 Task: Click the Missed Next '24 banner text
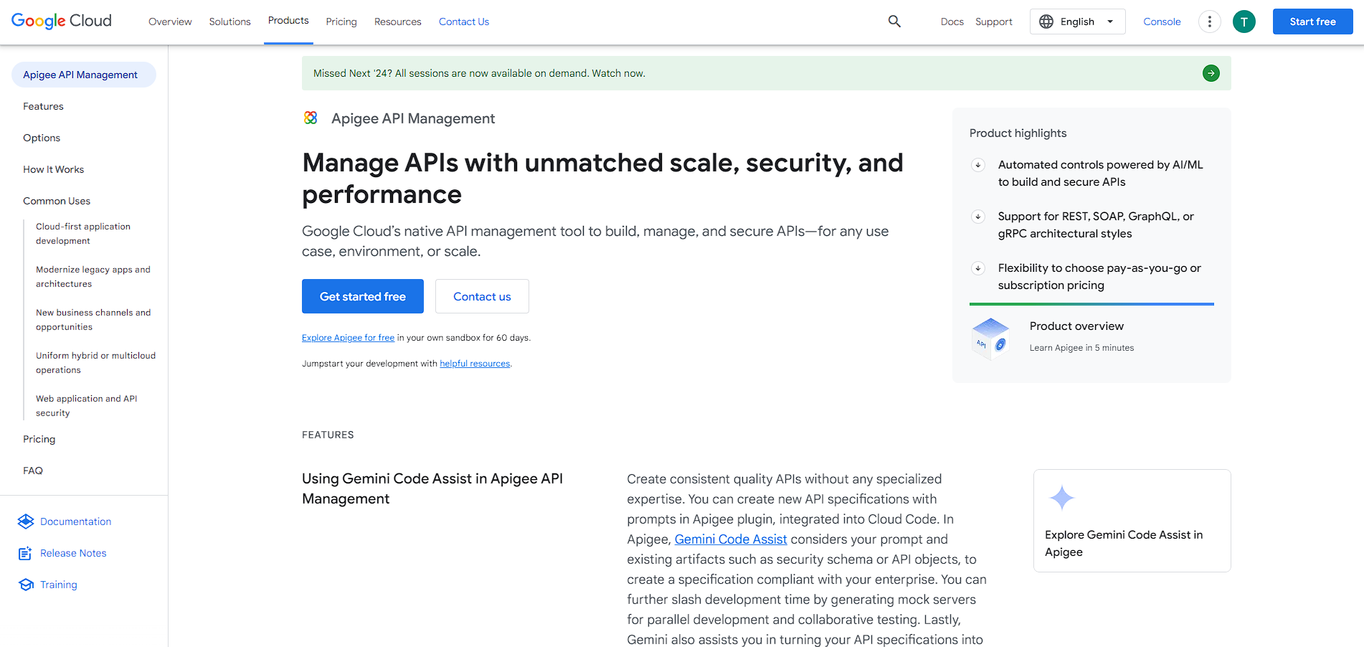point(479,73)
